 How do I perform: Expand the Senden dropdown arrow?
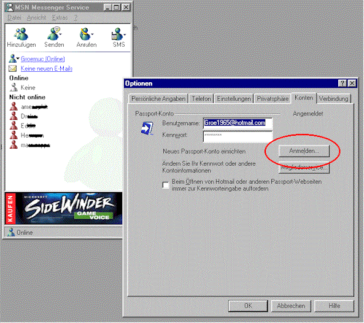point(61,34)
